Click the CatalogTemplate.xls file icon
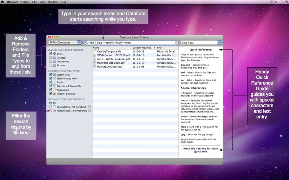This screenshot has width=289, height=180. pos(95,51)
